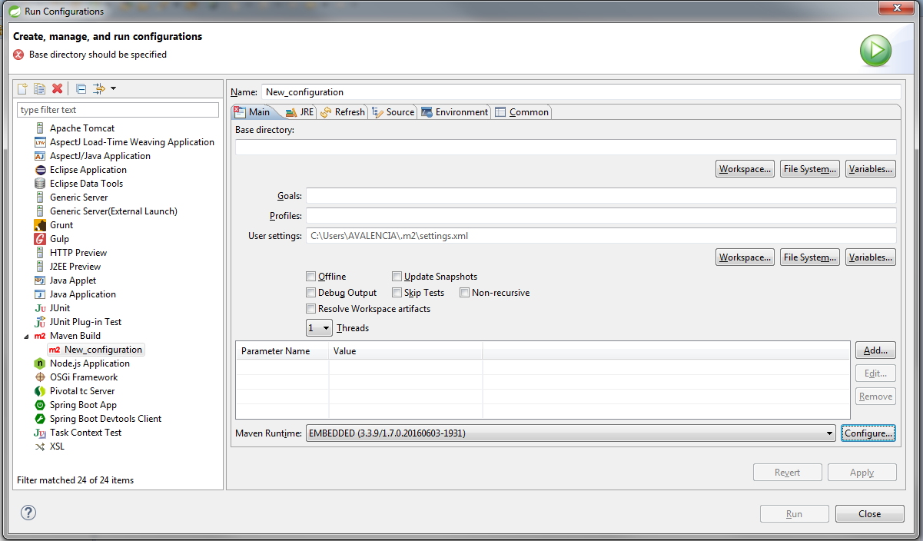Open the Common tab
Image resolution: width=923 pixels, height=541 pixels.
(522, 112)
